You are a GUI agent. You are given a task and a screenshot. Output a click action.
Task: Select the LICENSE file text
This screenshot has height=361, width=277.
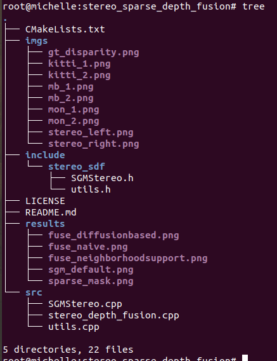pyautogui.click(x=45, y=201)
